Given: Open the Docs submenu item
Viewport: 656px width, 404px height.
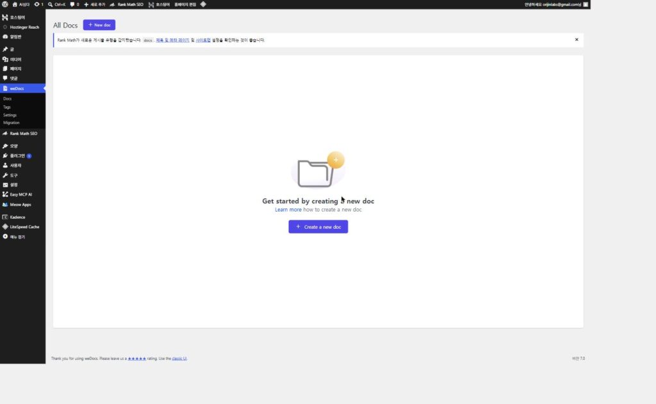Looking at the screenshot, I should pos(8,98).
